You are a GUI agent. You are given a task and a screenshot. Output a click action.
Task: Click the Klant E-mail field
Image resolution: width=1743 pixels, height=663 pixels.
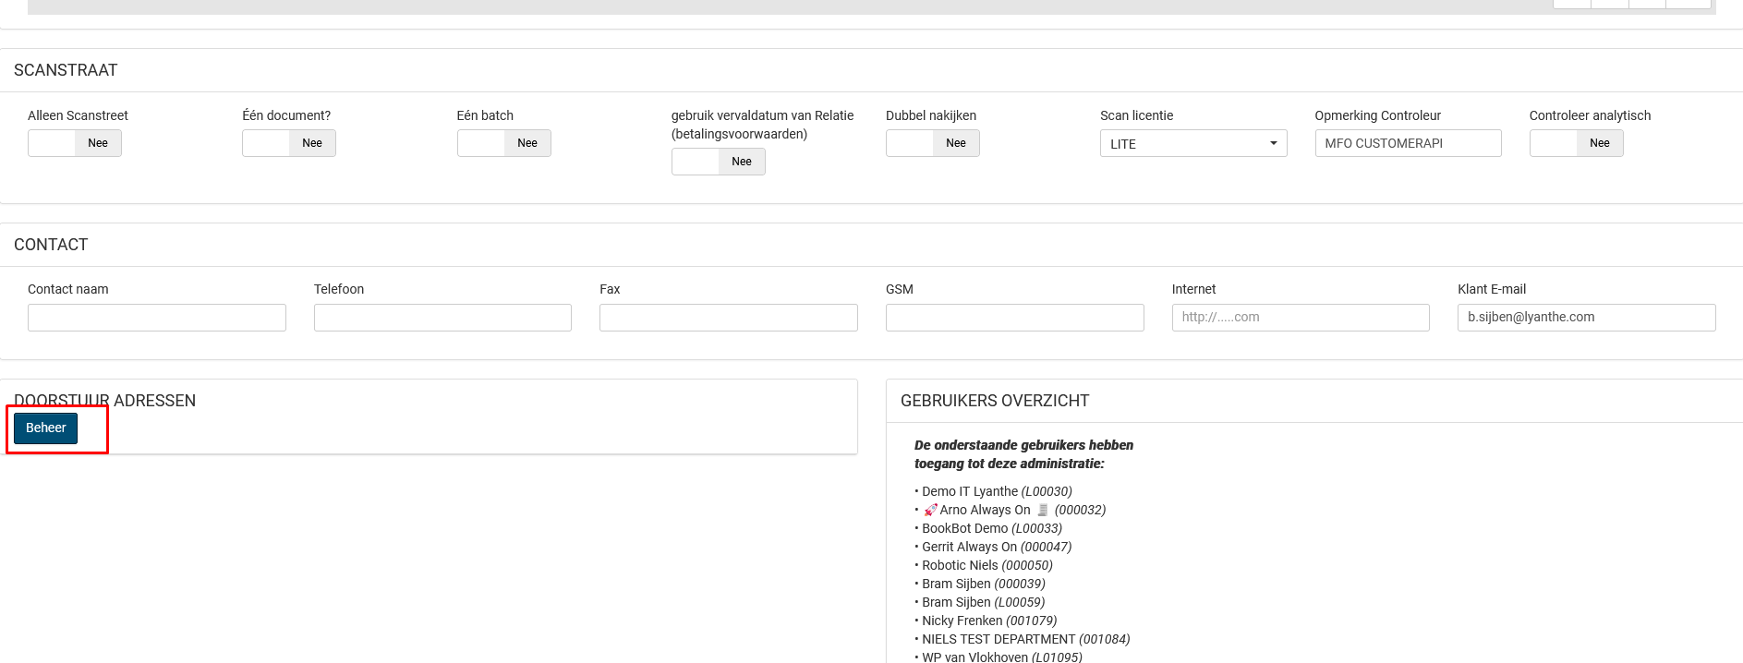(x=1586, y=318)
